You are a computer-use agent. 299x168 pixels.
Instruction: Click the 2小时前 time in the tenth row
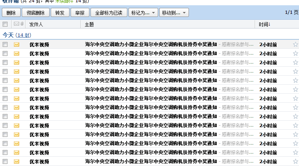point(268,126)
